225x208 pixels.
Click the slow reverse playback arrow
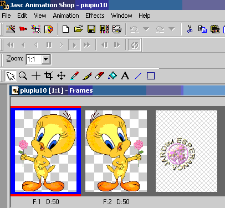(x=36, y=45)
